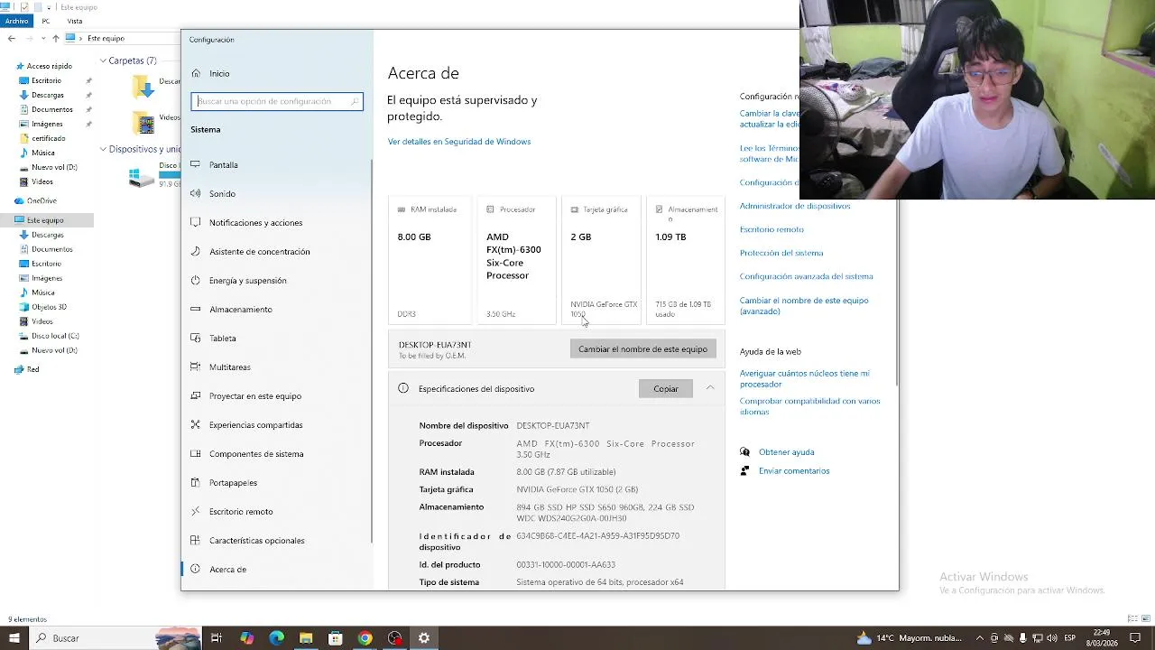Launch Google Chrome from the taskbar
The width and height of the screenshot is (1155, 650).
pos(365,638)
